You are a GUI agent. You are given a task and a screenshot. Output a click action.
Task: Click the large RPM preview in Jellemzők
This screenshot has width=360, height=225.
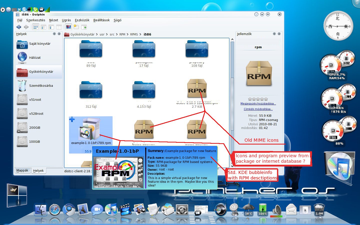click(x=259, y=73)
